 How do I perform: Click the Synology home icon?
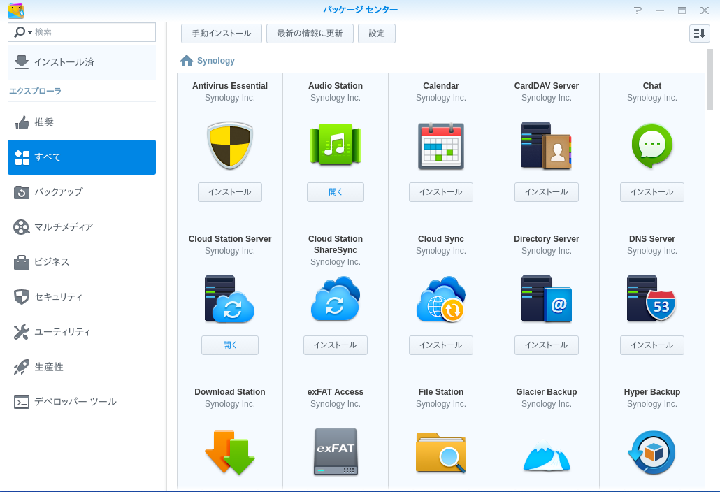(x=187, y=61)
